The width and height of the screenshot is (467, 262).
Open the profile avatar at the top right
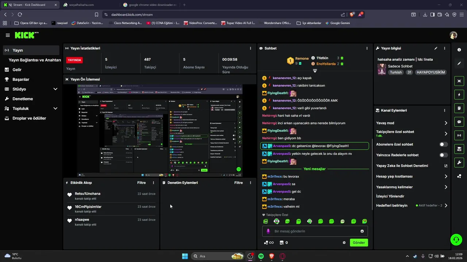pos(454,35)
